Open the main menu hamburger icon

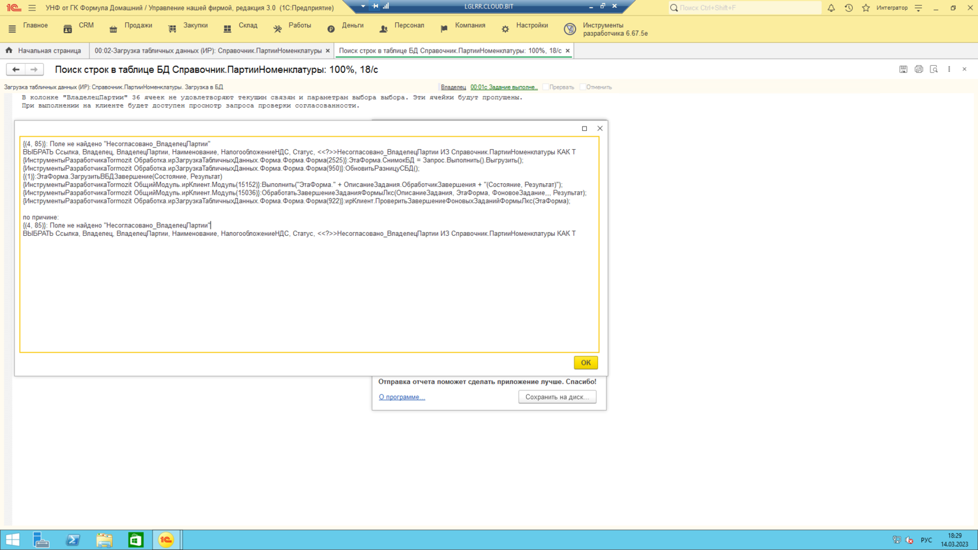pos(32,8)
